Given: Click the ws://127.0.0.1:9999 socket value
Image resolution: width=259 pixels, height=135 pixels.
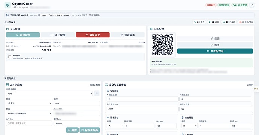Looking at the screenshot, I should [x=42, y=46].
